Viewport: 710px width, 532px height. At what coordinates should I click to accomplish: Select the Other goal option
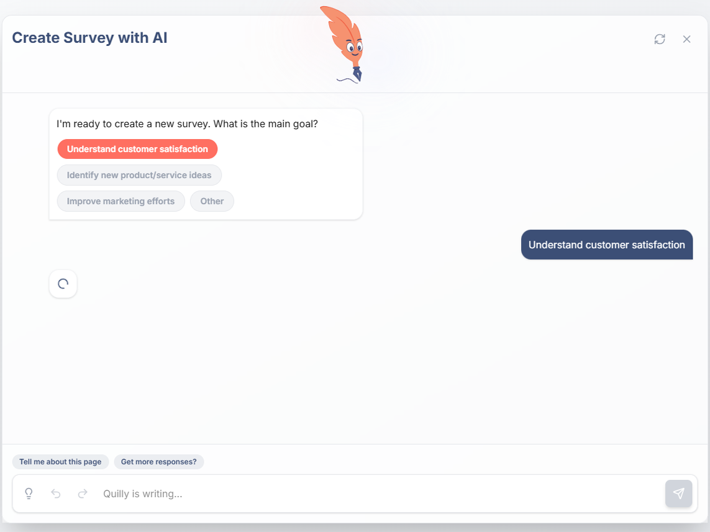click(212, 201)
